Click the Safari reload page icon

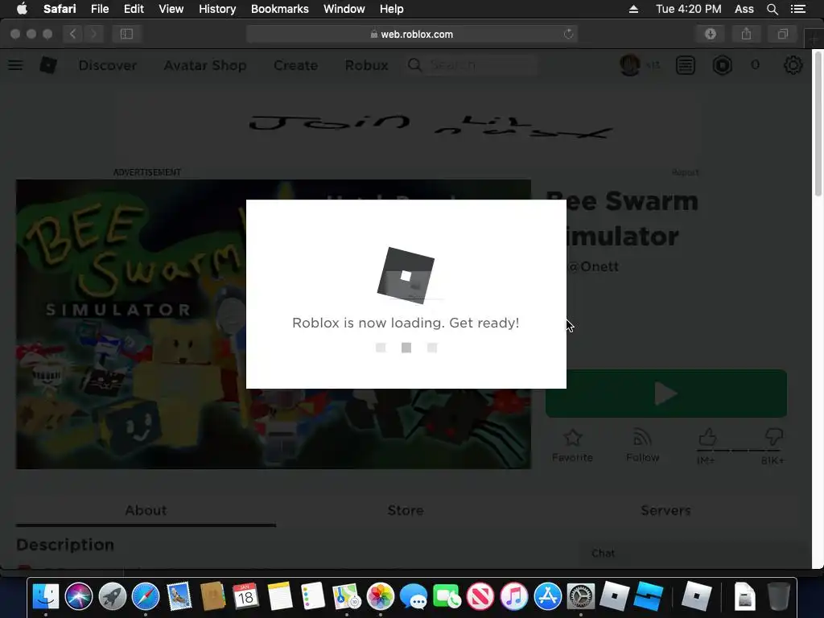[x=568, y=34]
